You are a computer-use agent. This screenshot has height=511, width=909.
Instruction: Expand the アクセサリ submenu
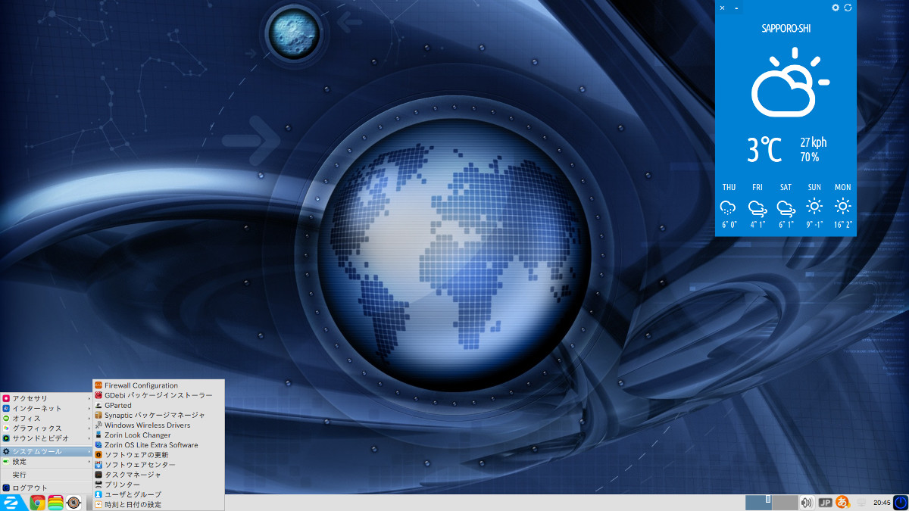tap(46, 398)
